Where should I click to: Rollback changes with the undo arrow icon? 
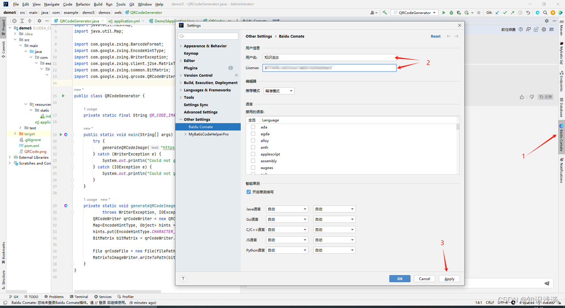point(528,13)
